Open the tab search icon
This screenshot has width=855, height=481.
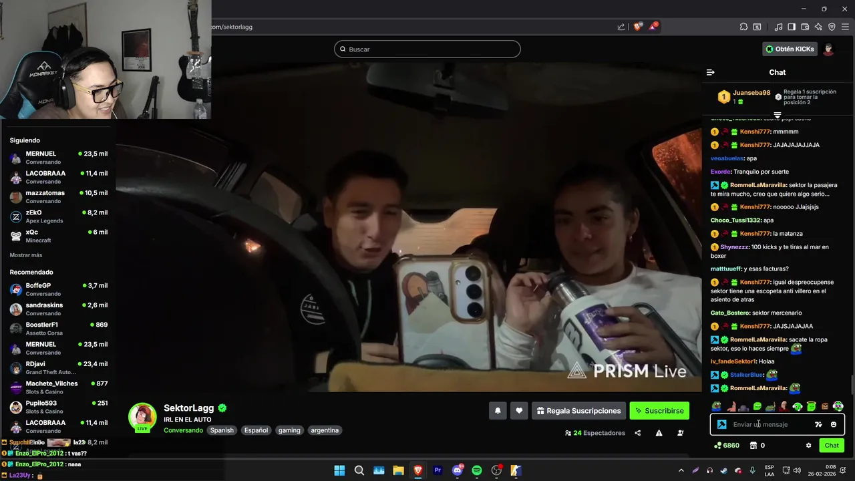757,27
